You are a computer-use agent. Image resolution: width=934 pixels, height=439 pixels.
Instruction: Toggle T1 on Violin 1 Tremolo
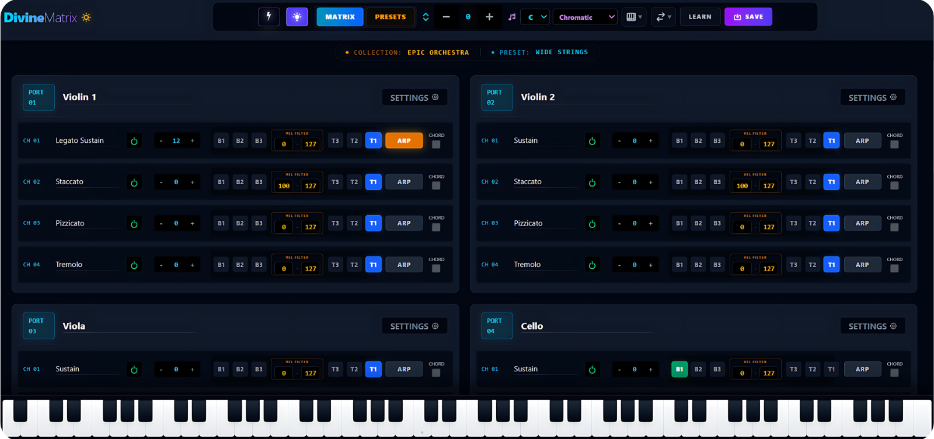(x=374, y=265)
